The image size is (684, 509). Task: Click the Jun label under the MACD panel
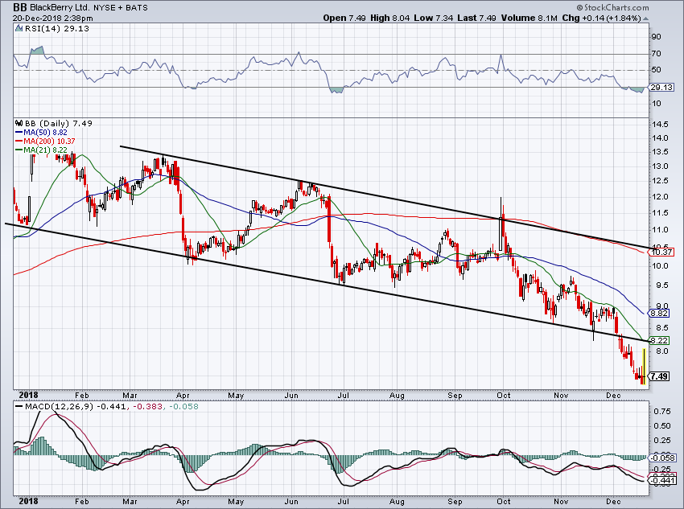pos(291,501)
